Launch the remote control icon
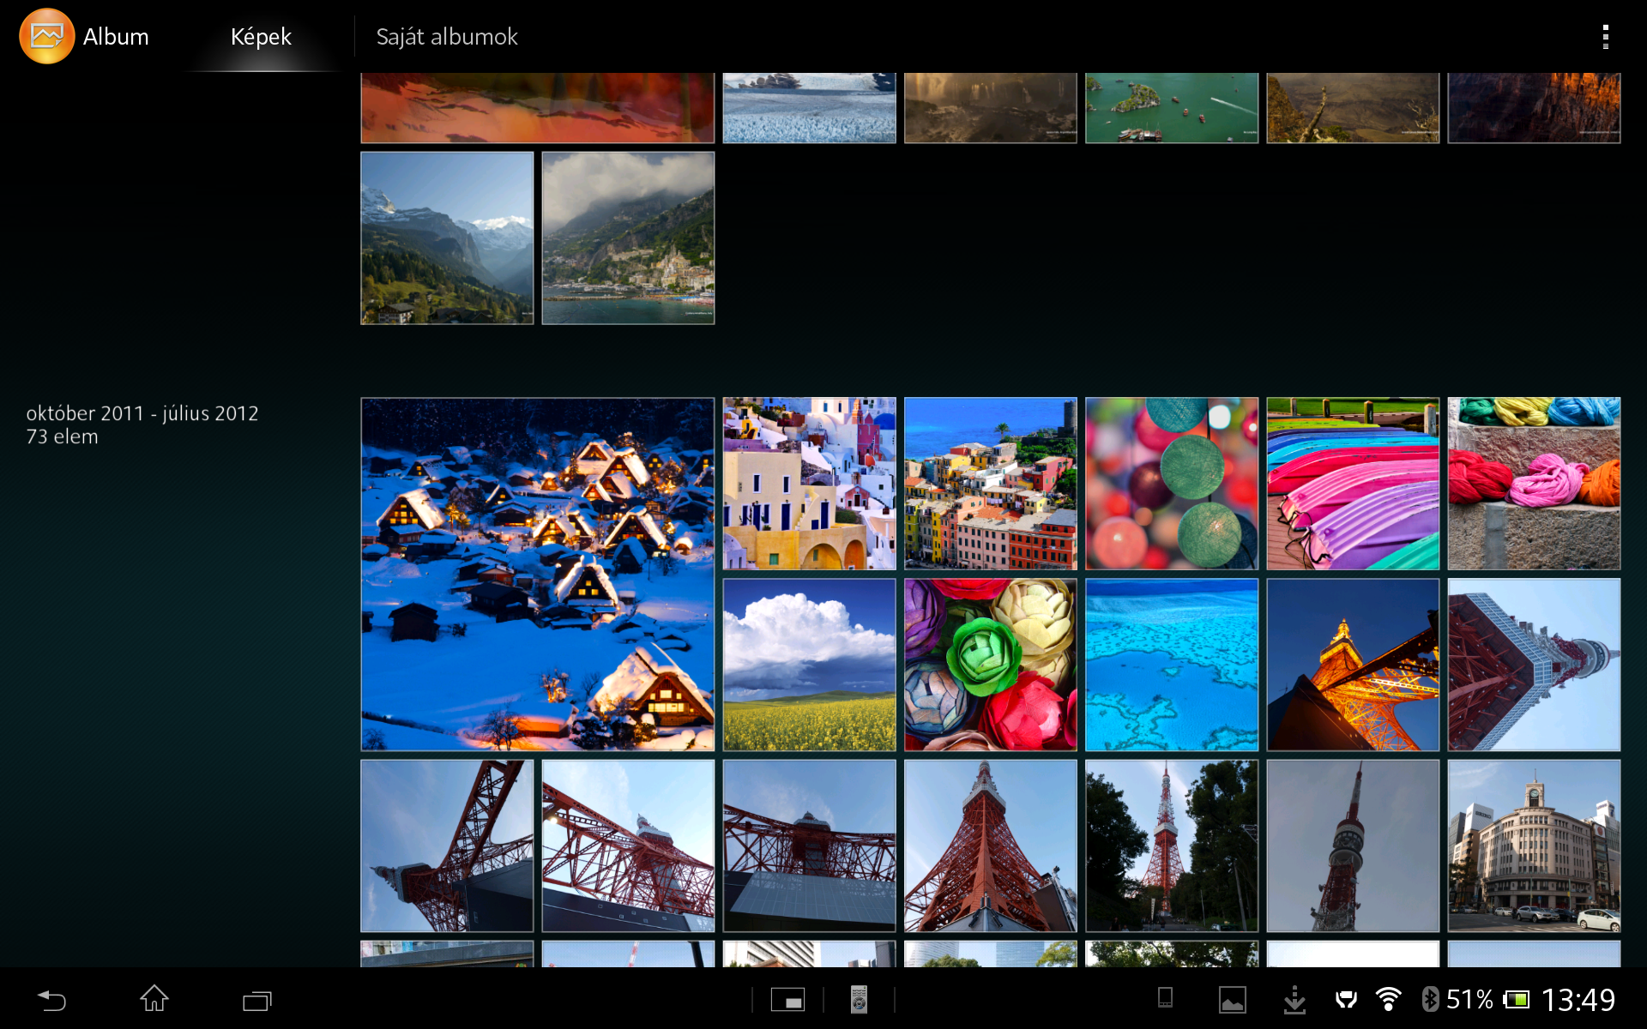The width and height of the screenshot is (1647, 1029). [x=859, y=1000]
